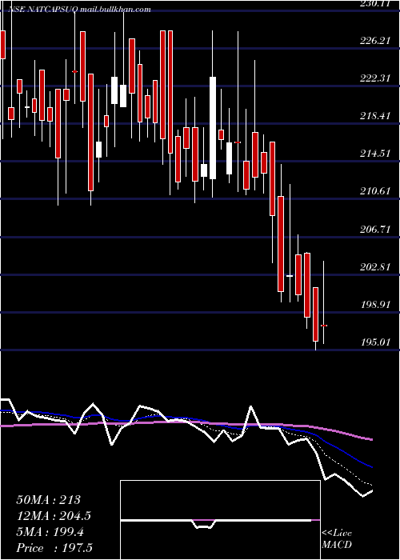
Task: Click the 202.81 price axis label
Action: pos(374,266)
